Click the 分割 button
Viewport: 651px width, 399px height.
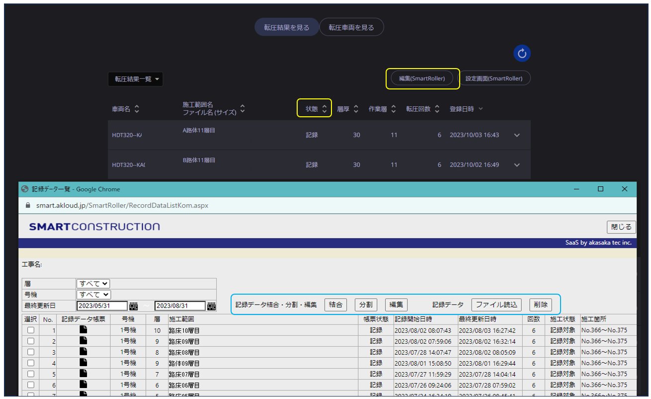[x=366, y=305]
